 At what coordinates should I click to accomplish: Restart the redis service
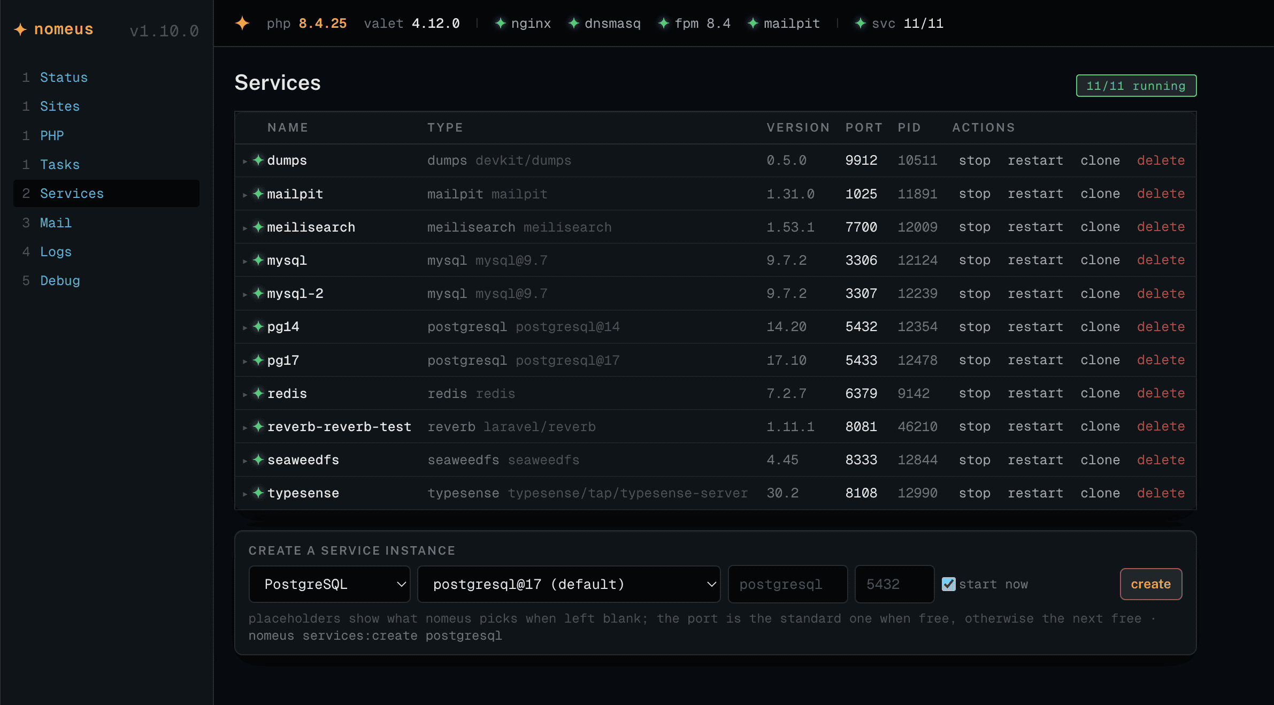tap(1035, 393)
